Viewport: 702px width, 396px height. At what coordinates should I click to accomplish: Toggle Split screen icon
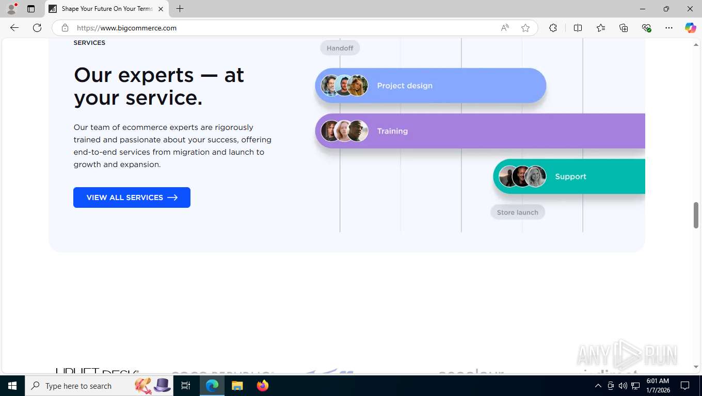tap(578, 28)
